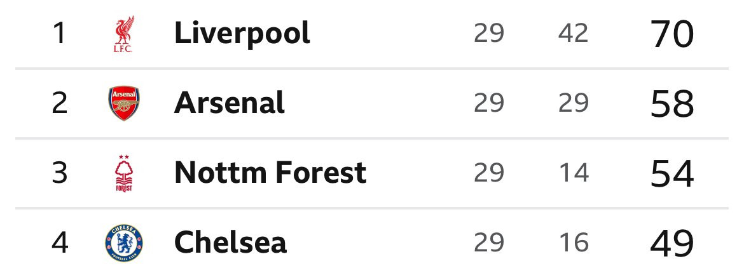This screenshot has height=273, width=744.
Task: Click Liverpool's games played value 29
Action: point(489,34)
